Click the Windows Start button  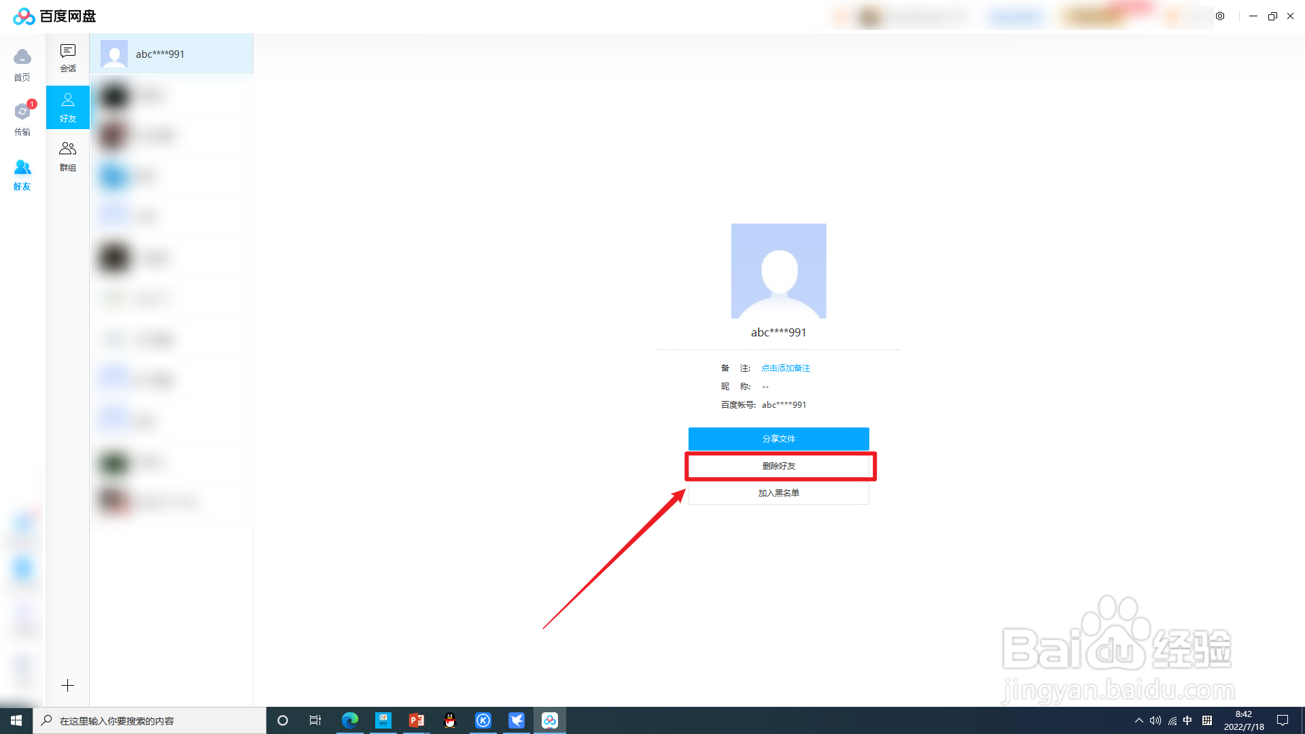[16, 720]
